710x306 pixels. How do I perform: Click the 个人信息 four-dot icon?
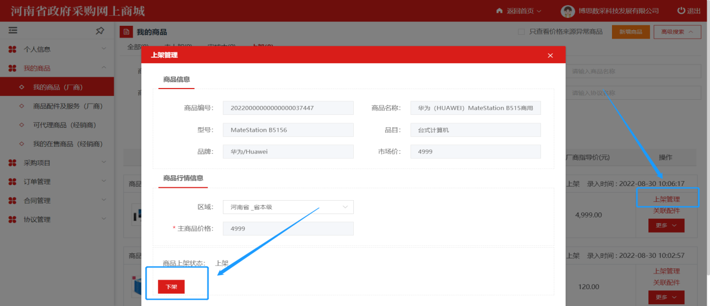(x=12, y=49)
